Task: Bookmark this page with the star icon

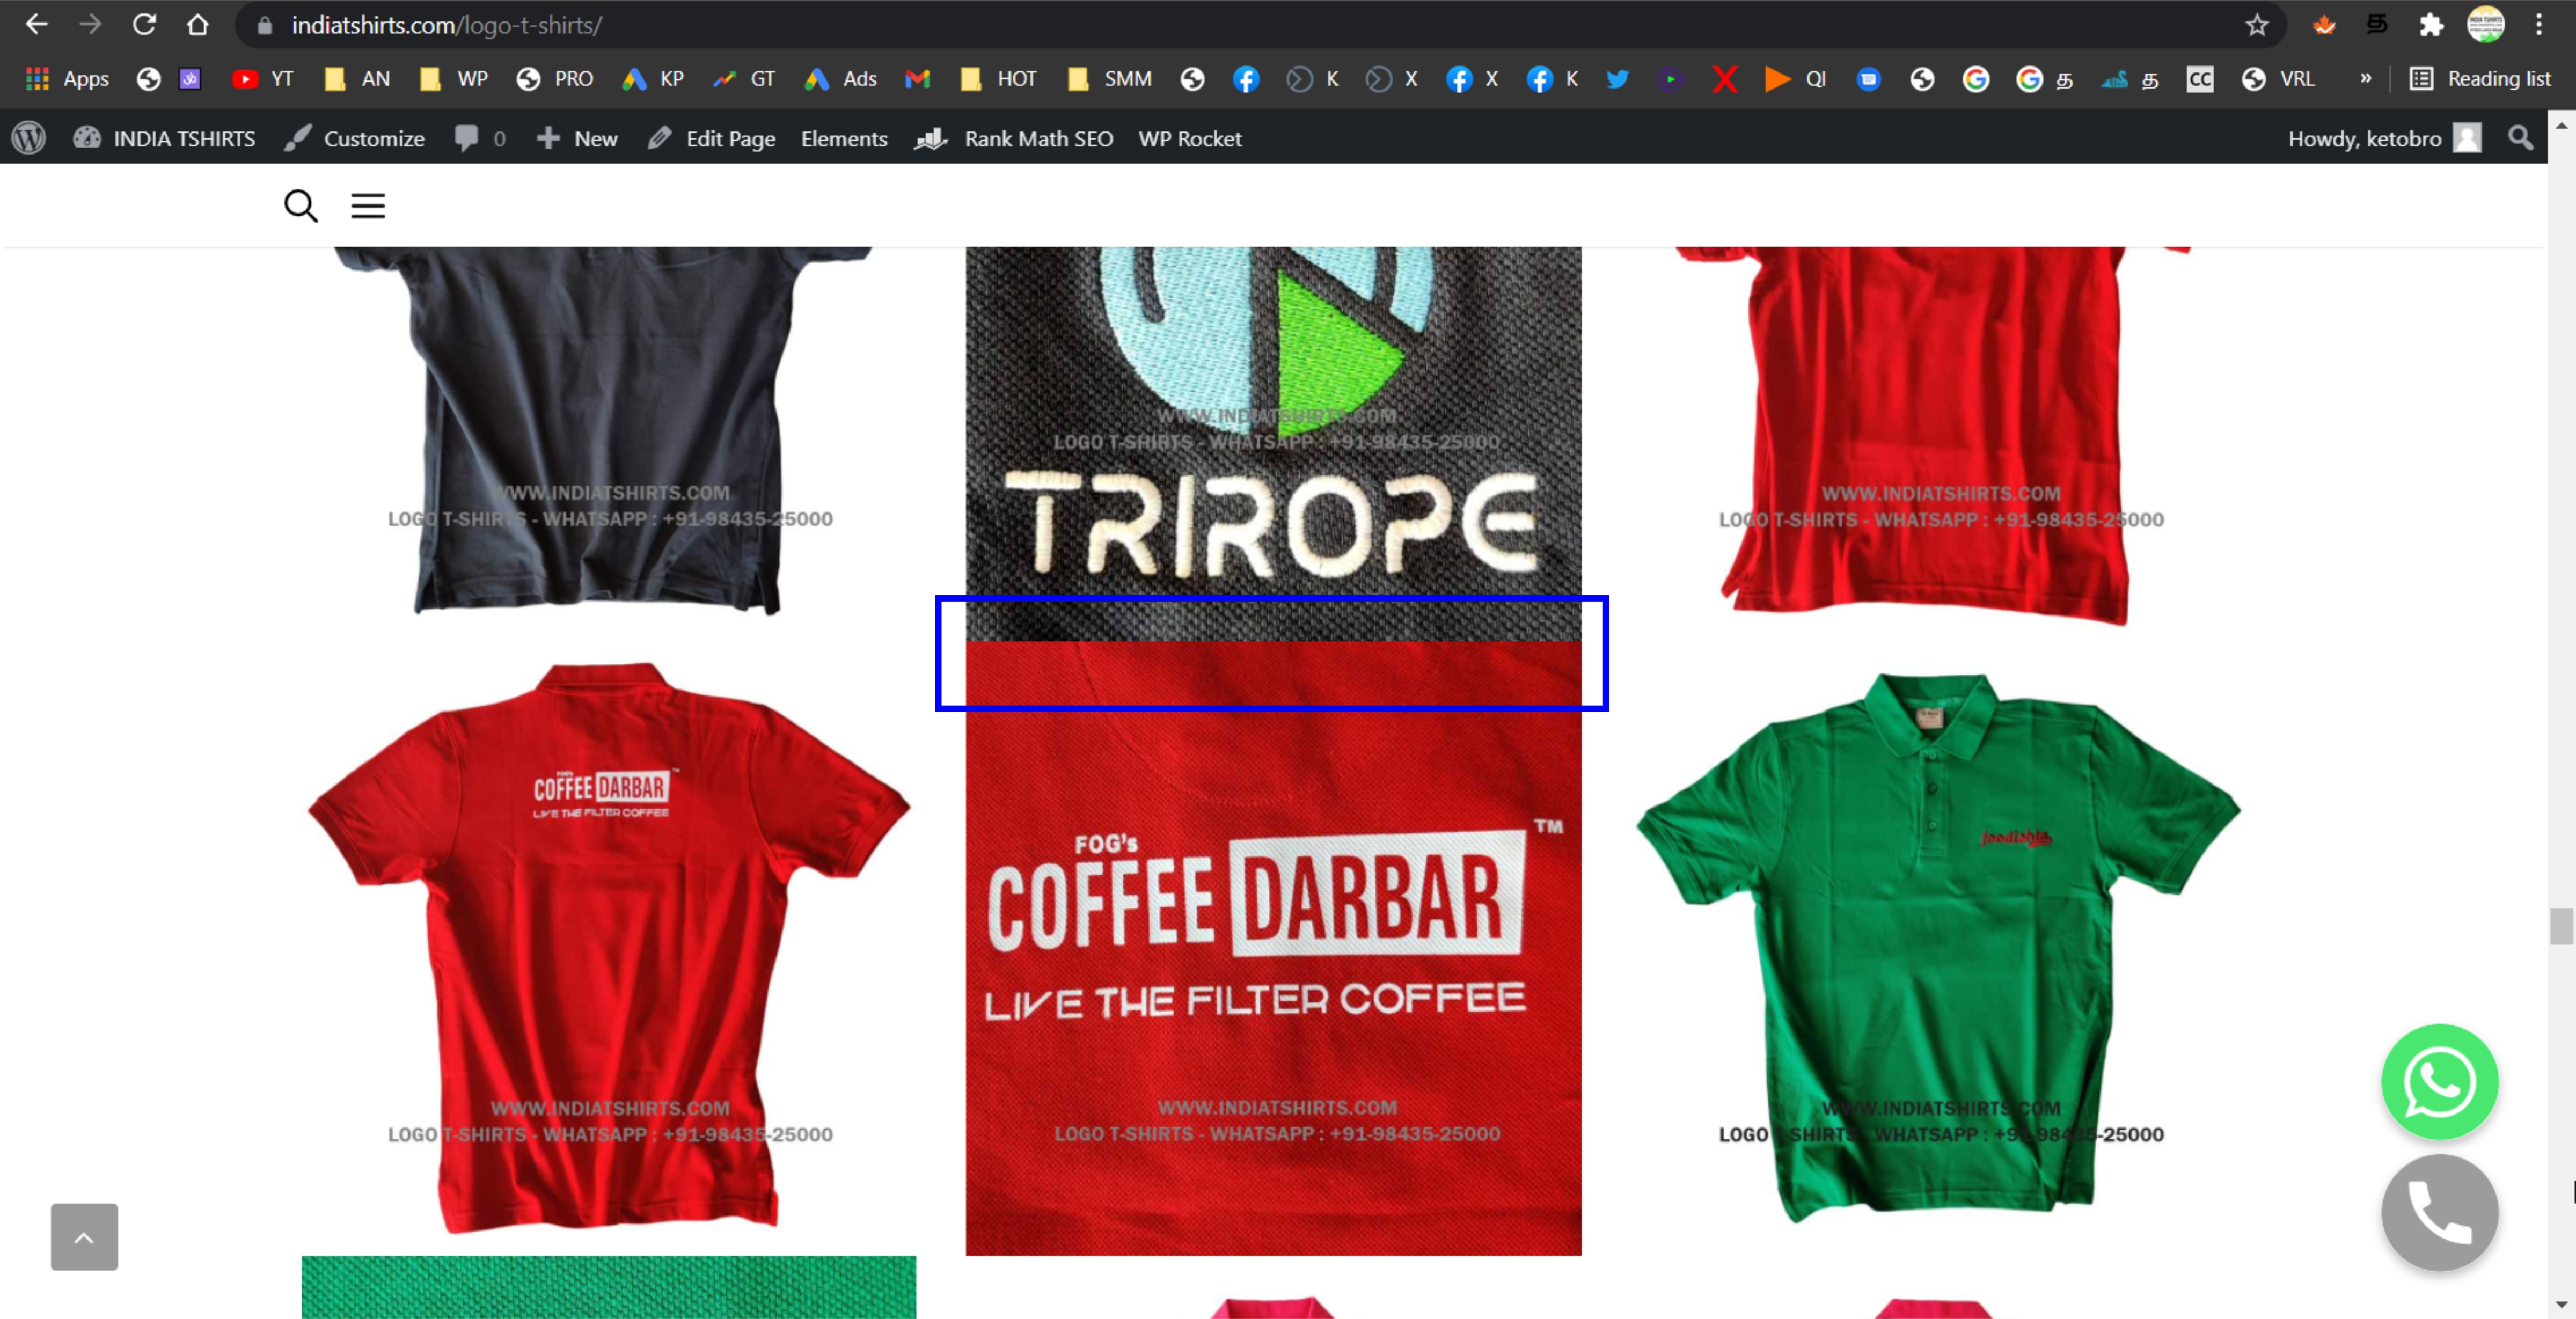Action: tap(2256, 25)
